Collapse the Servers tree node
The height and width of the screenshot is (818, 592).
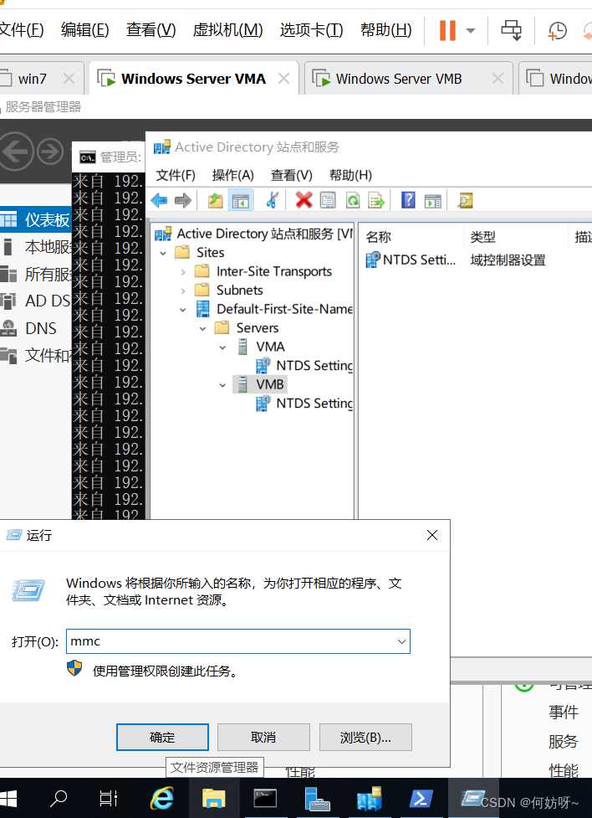pos(202,329)
